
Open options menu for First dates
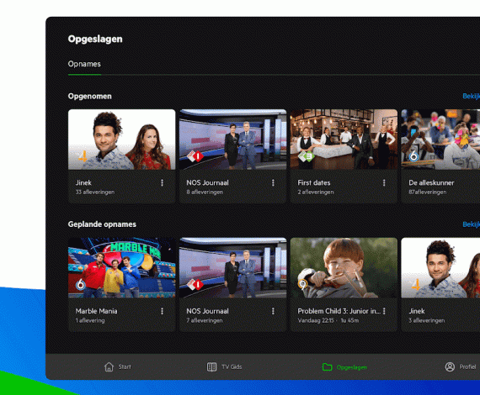(384, 182)
